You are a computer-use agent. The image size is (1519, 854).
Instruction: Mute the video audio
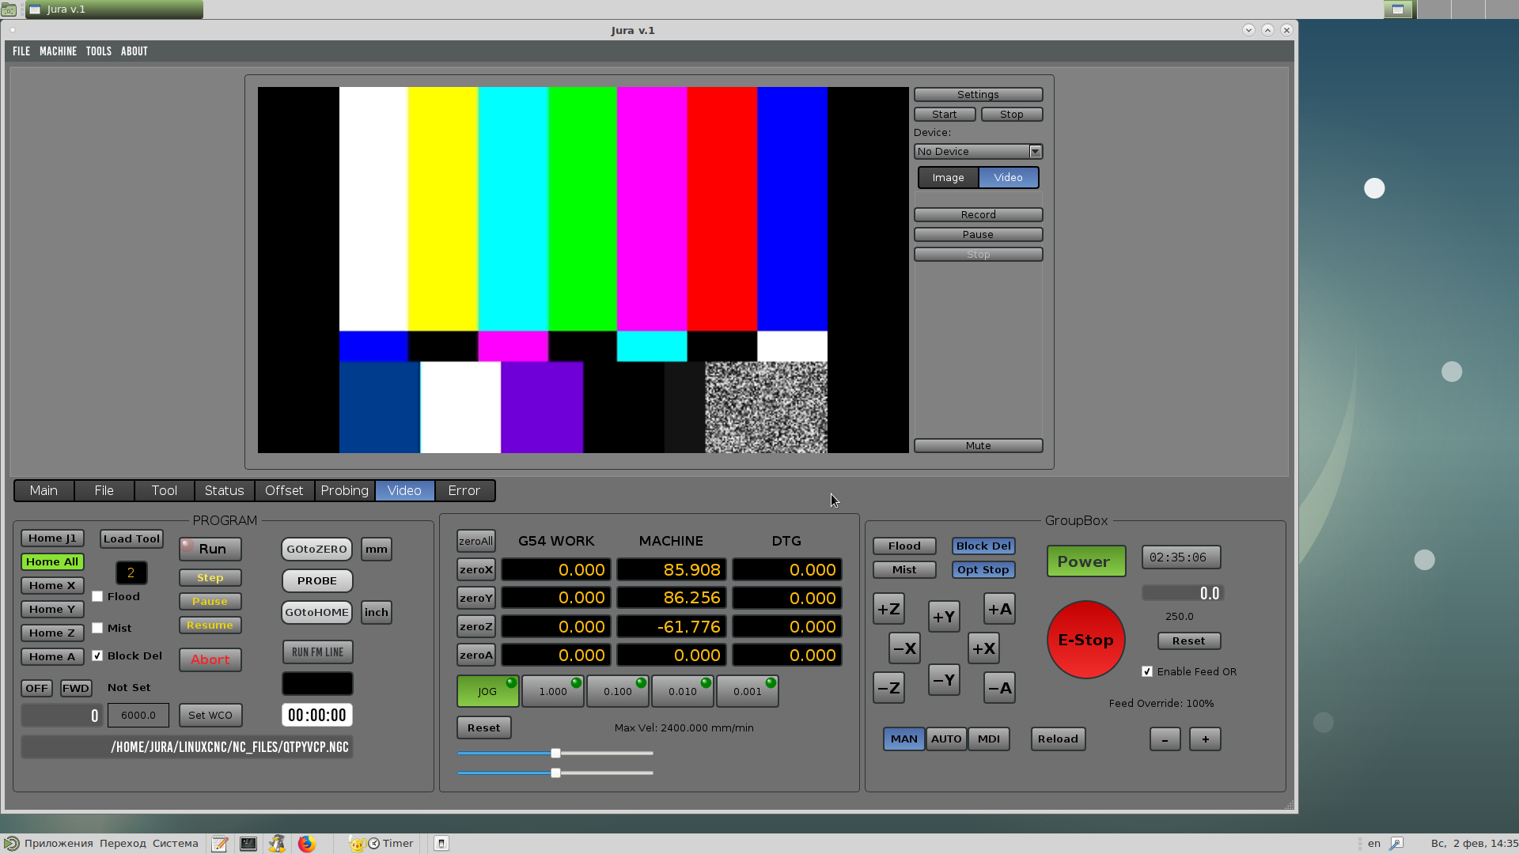click(x=978, y=446)
